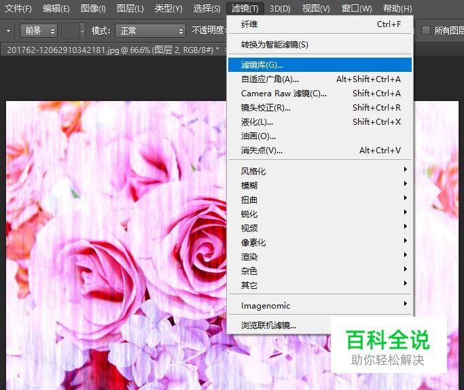
Task: Expand the 锐化 submenu
Action: [x=320, y=214]
